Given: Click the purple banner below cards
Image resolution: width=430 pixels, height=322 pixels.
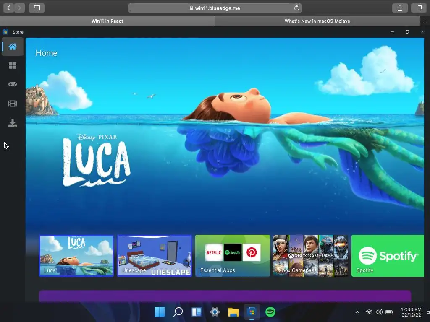Looking at the screenshot, I should pyautogui.click(x=225, y=296).
